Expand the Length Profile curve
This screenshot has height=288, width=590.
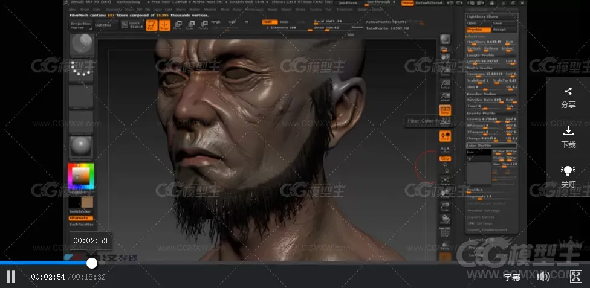[491, 55]
